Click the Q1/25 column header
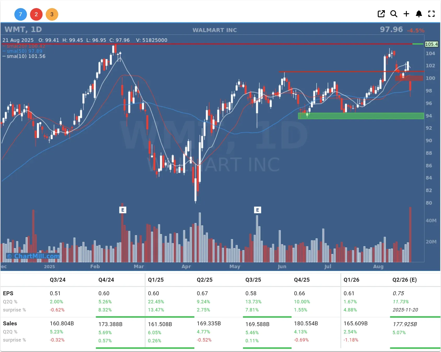 coord(156,280)
